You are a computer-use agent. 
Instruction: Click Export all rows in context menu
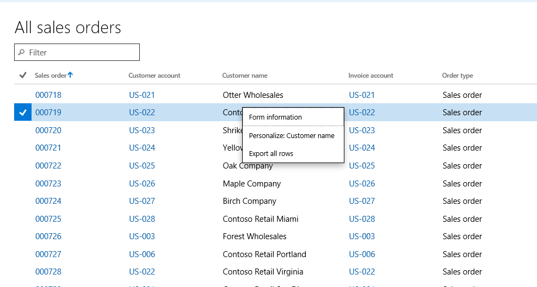[271, 154]
